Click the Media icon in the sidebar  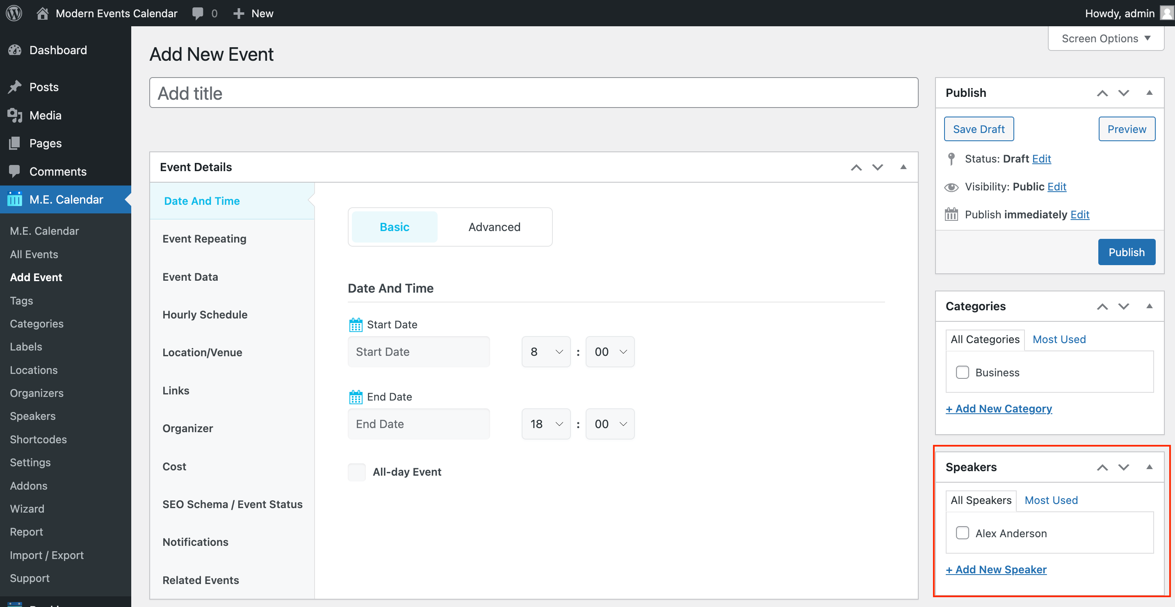[15, 115]
